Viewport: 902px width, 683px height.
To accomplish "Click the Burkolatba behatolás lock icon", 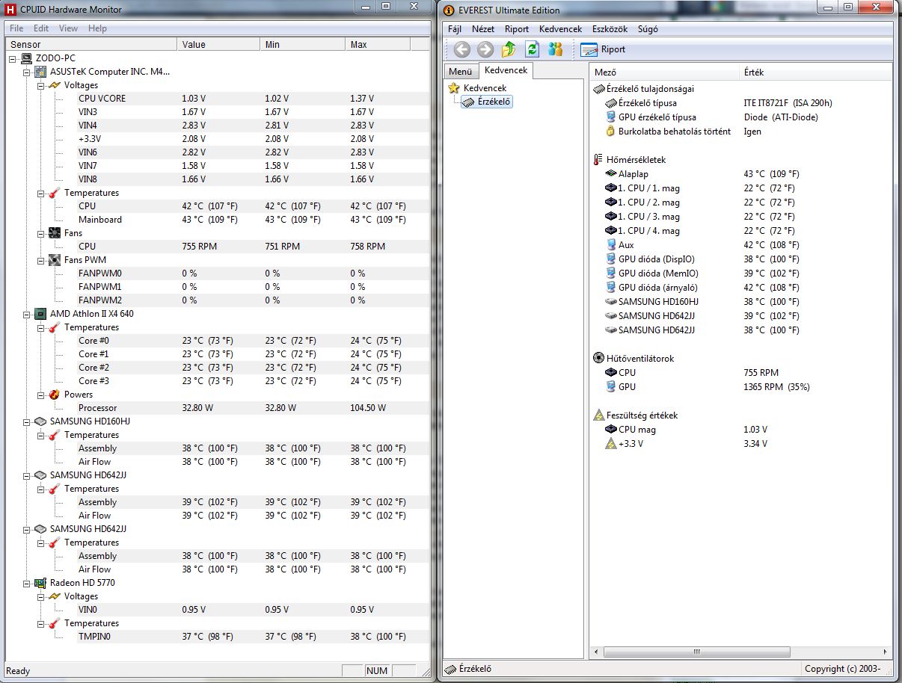I will [x=610, y=132].
